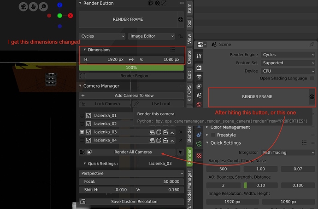Open the Render Engine dropdown in Properties
The image size is (318, 209).
[288, 55]
